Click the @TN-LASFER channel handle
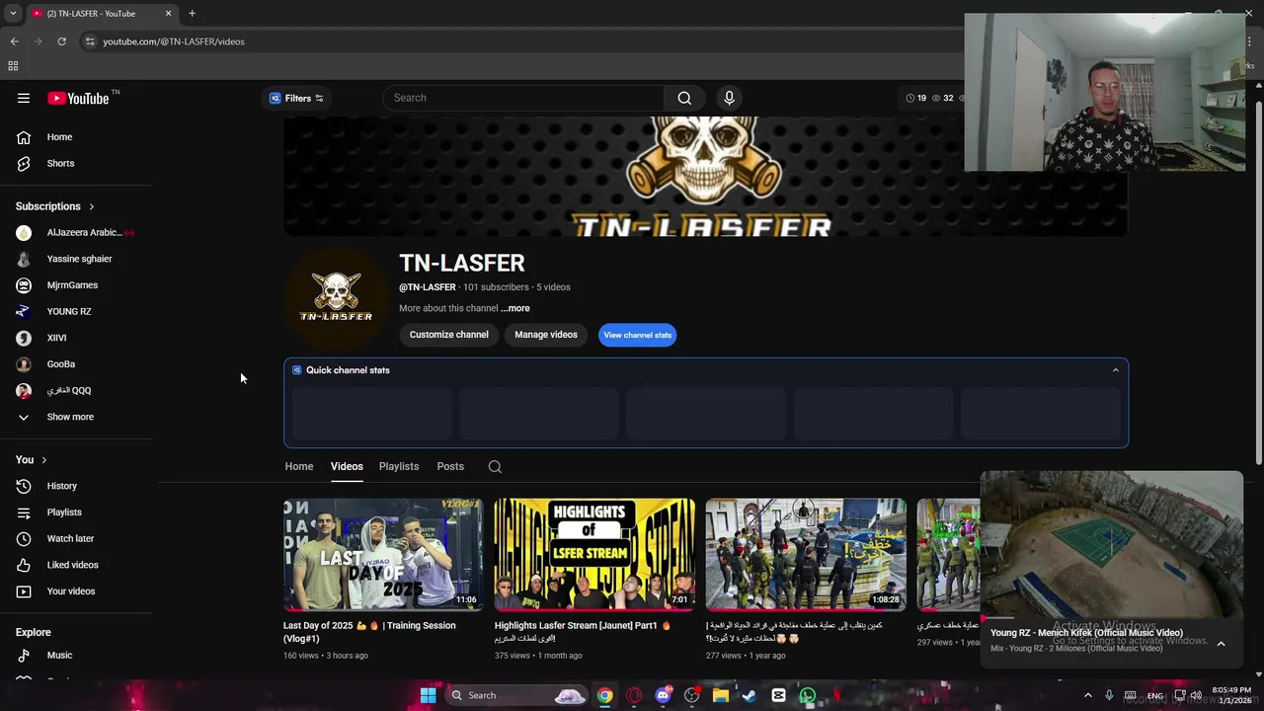 [x=427, y=287]
